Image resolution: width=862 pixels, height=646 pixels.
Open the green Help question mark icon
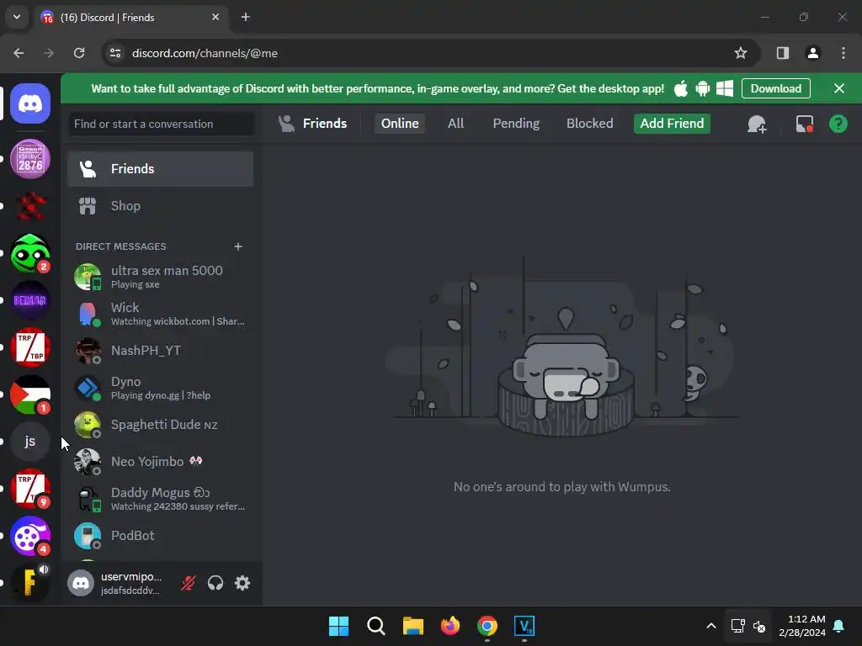838,124
